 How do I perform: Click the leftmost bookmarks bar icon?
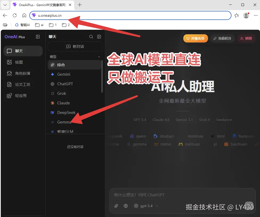pos(5,25)
